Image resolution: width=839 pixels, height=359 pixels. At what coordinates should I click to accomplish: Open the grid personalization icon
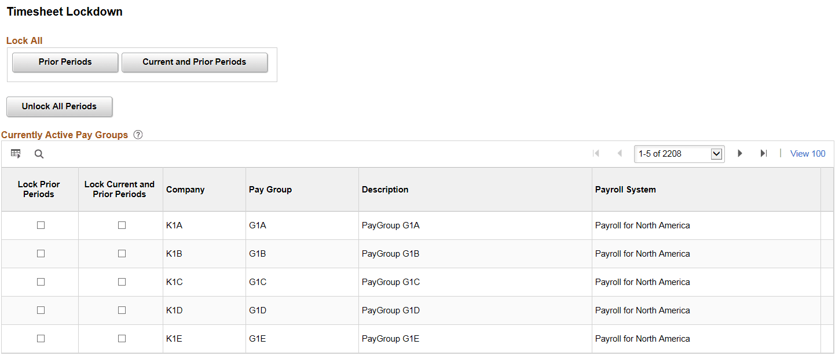16,153
